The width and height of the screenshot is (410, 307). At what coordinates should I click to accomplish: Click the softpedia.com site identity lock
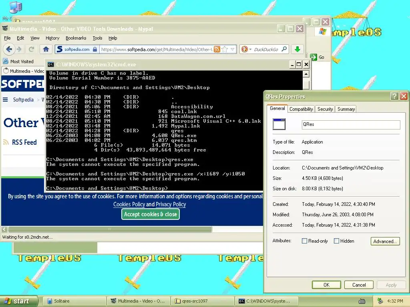(95, 49)
